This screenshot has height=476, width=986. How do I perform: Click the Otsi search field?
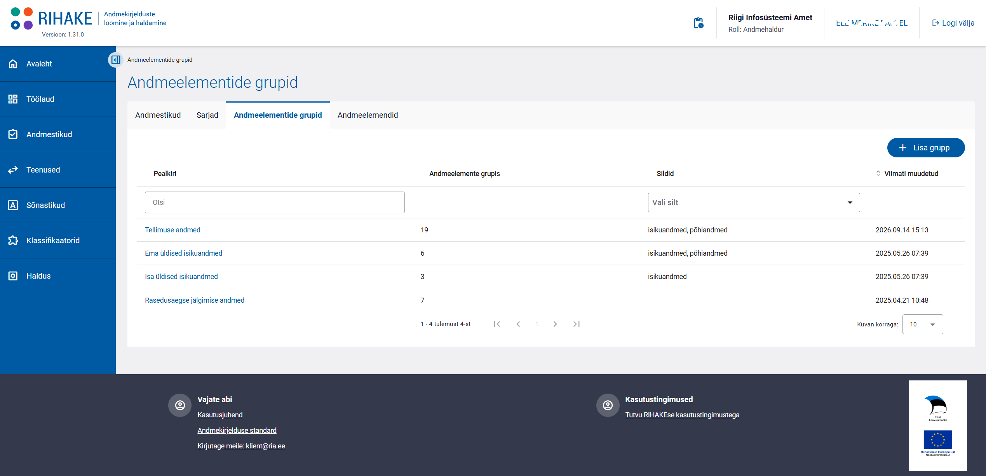point(275,202)
